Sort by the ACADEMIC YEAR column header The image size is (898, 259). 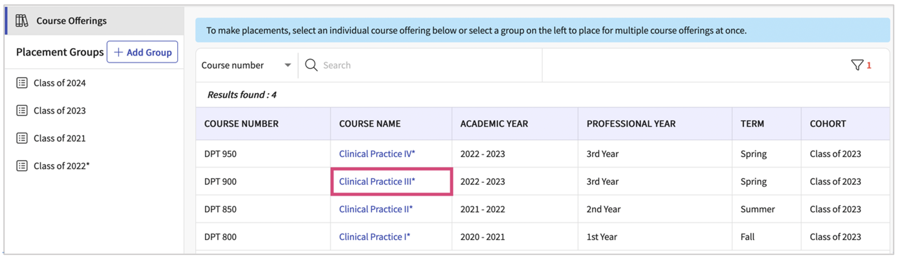(x=494, y=124)
